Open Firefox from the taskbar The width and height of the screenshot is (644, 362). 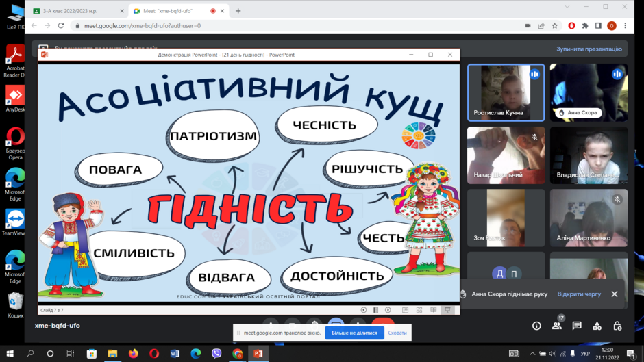click(133, 353)
